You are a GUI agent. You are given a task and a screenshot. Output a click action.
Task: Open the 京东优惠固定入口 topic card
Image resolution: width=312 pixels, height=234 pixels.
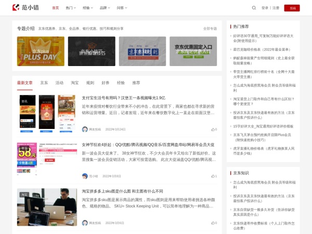click(193, 51)
